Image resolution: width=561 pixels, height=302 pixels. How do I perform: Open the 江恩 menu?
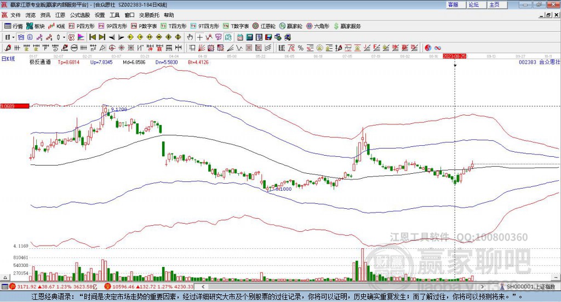60,15
